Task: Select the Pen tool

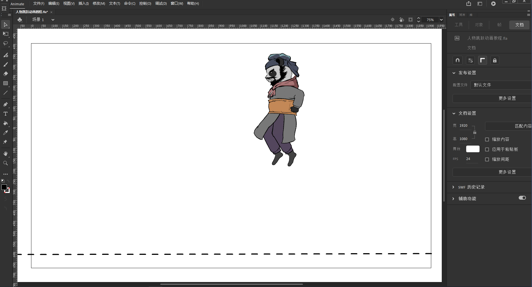Action: [x=5, y=105]
